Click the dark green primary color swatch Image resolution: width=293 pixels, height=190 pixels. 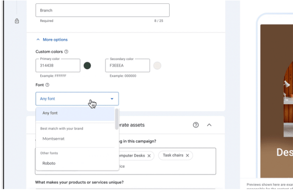coord(87,66)
